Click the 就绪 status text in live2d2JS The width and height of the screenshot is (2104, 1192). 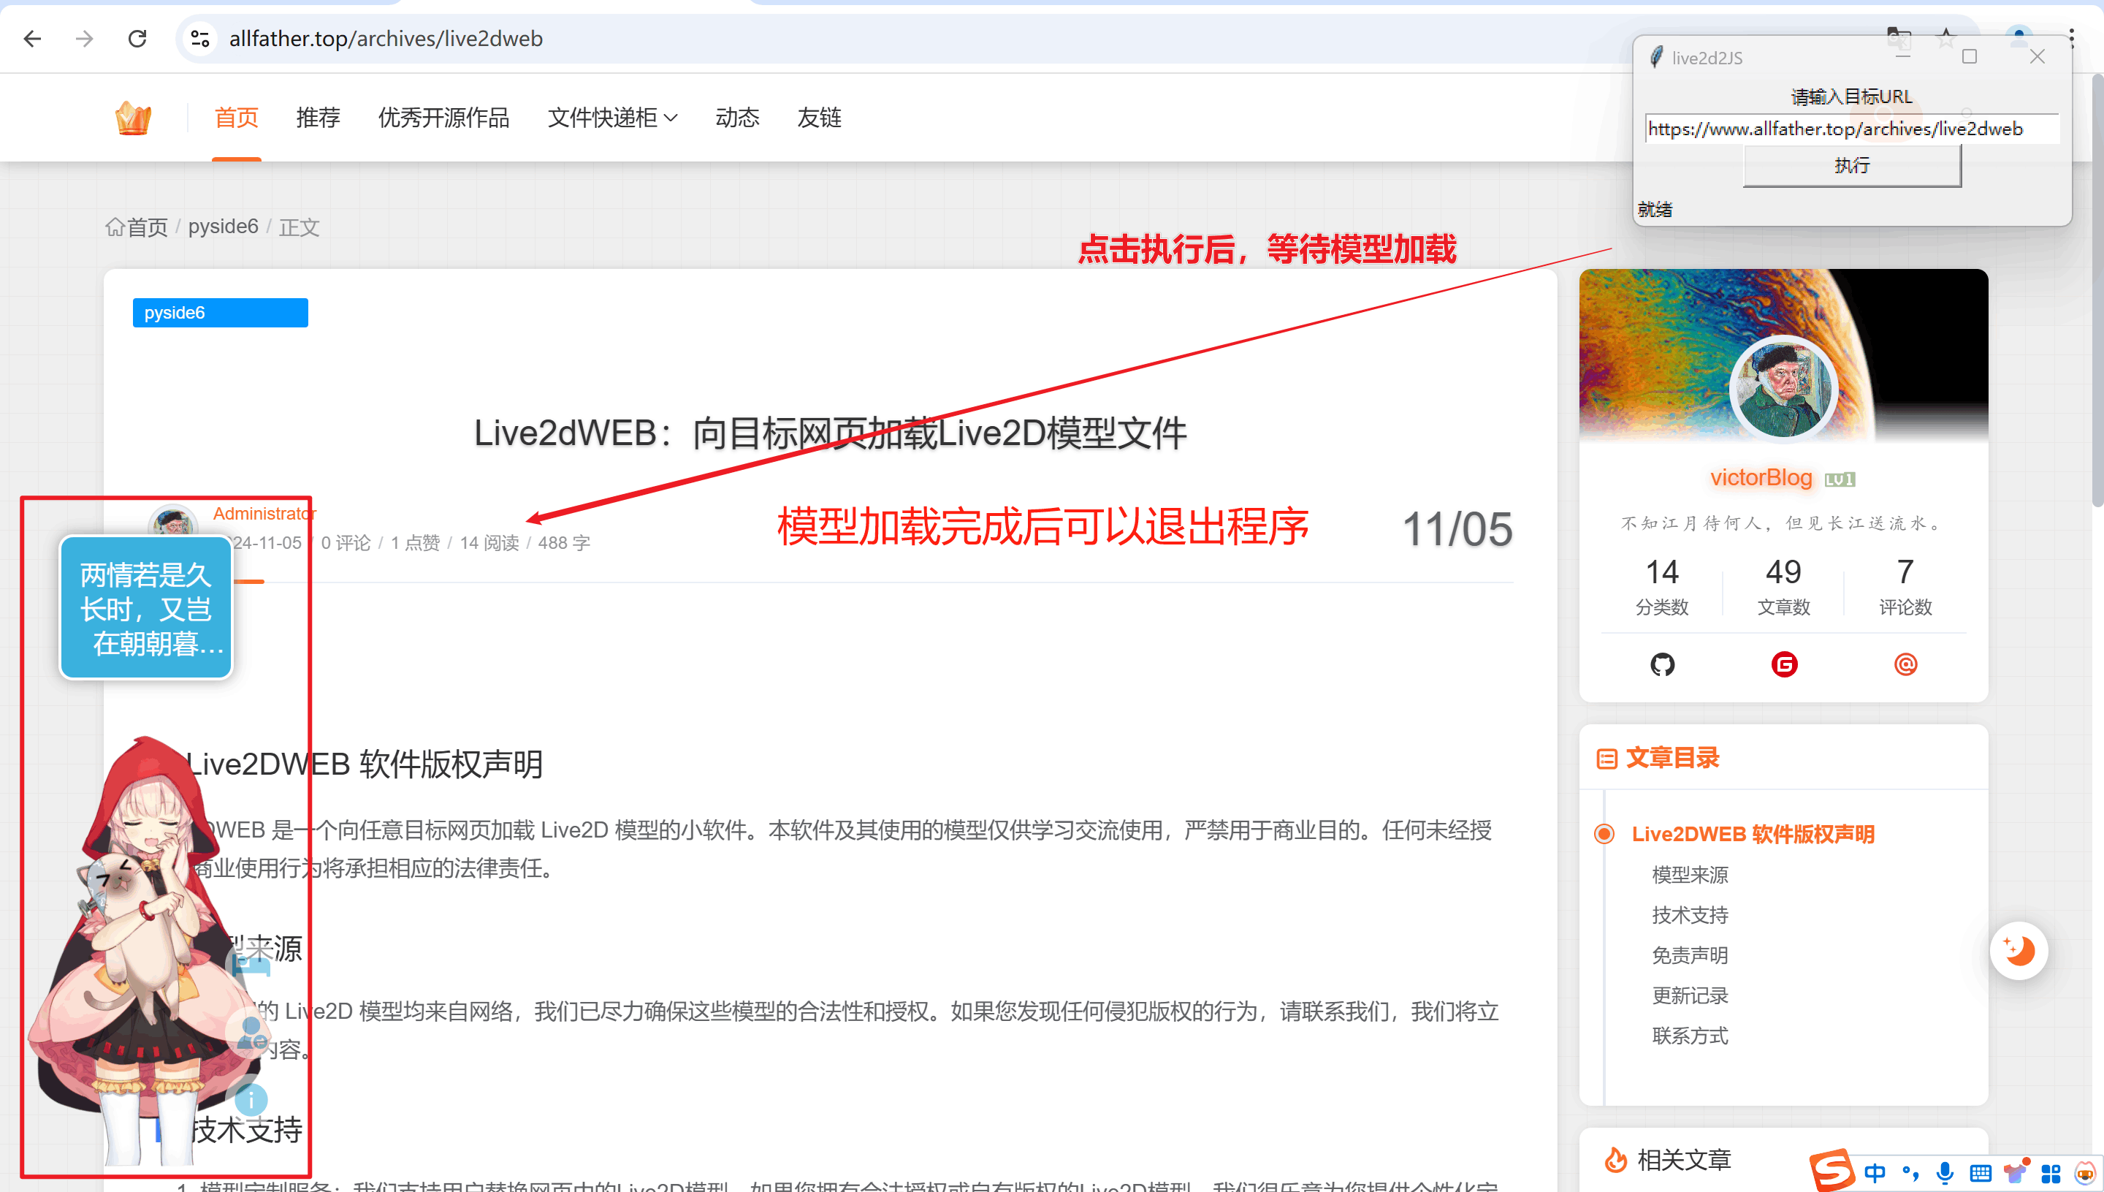[1654, 210]
